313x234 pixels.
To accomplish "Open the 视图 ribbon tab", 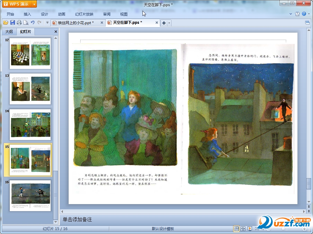I will tap(124, 14).
